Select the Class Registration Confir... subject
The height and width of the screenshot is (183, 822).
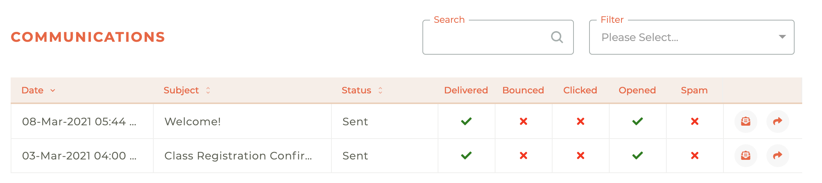click(238, 156)
